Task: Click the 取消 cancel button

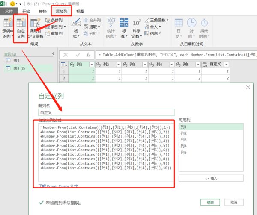Action: 234,203
